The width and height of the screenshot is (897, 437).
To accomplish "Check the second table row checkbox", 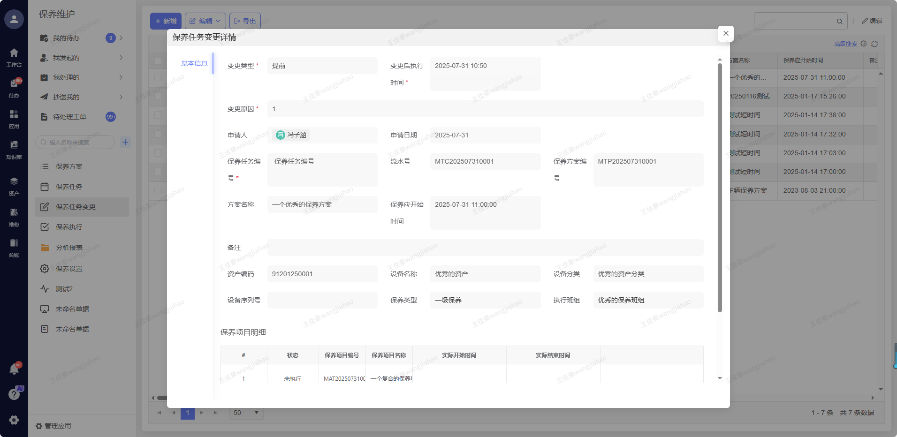I will [158, 96].
